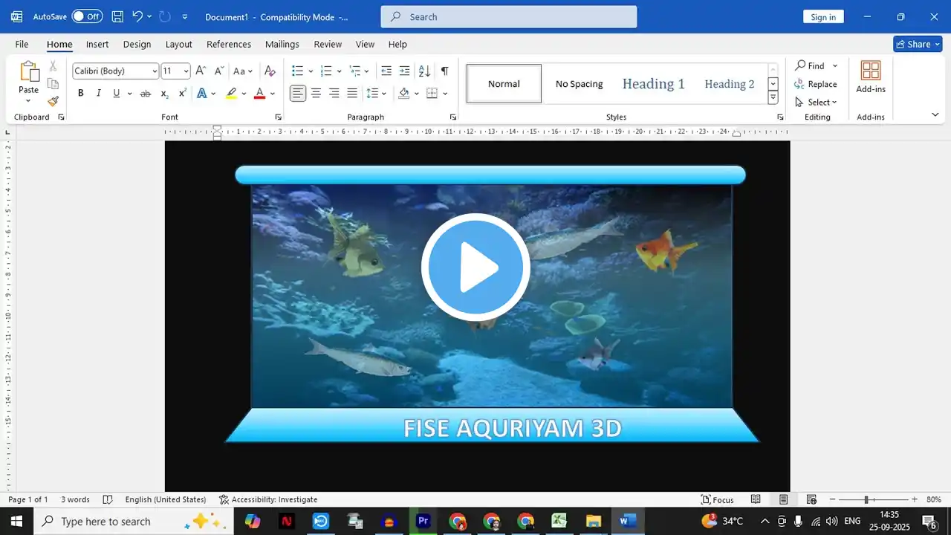Click the zoom slider in status bar

pyautogui.click(x=866, y=500)
